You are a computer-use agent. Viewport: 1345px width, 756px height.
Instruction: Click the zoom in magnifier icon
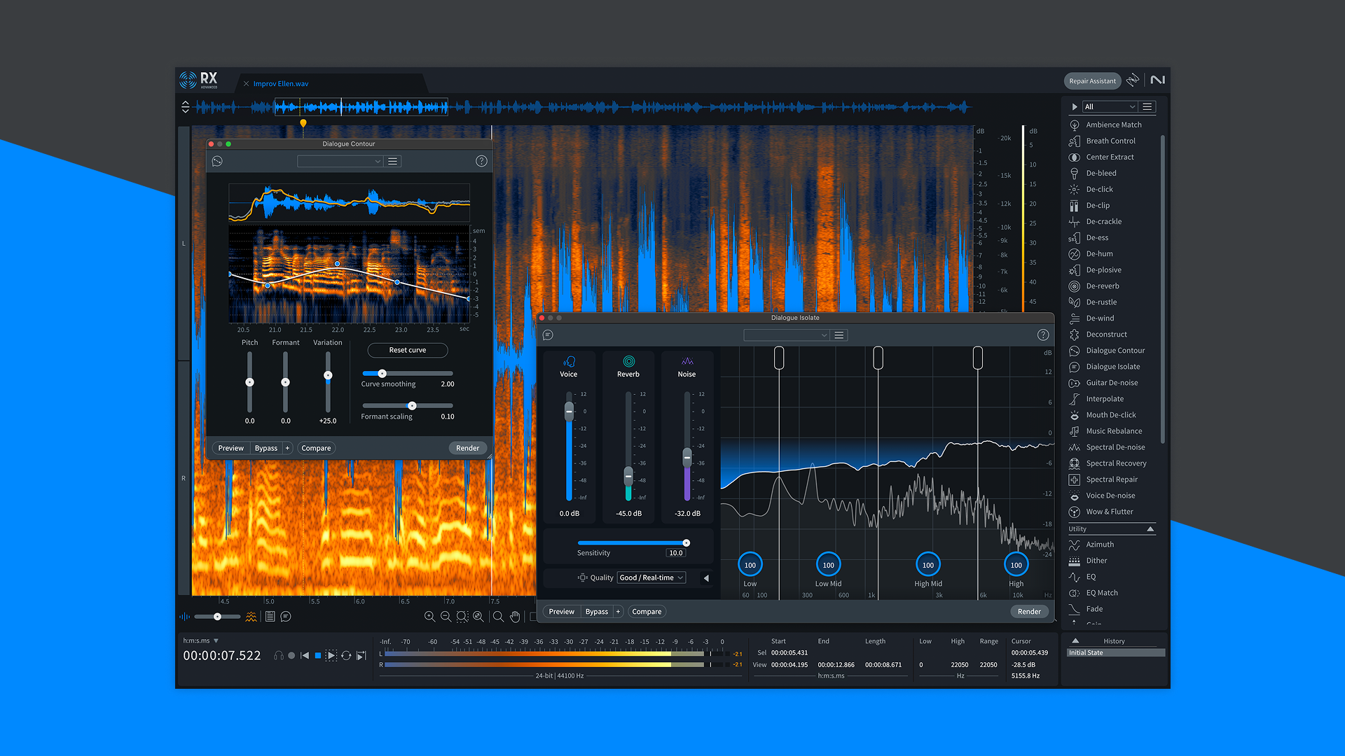pos(429,617)
